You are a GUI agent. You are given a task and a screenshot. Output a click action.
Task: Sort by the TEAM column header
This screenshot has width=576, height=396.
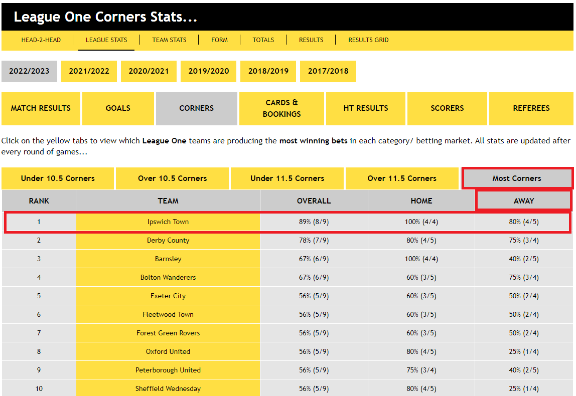(x=168, y=201)
